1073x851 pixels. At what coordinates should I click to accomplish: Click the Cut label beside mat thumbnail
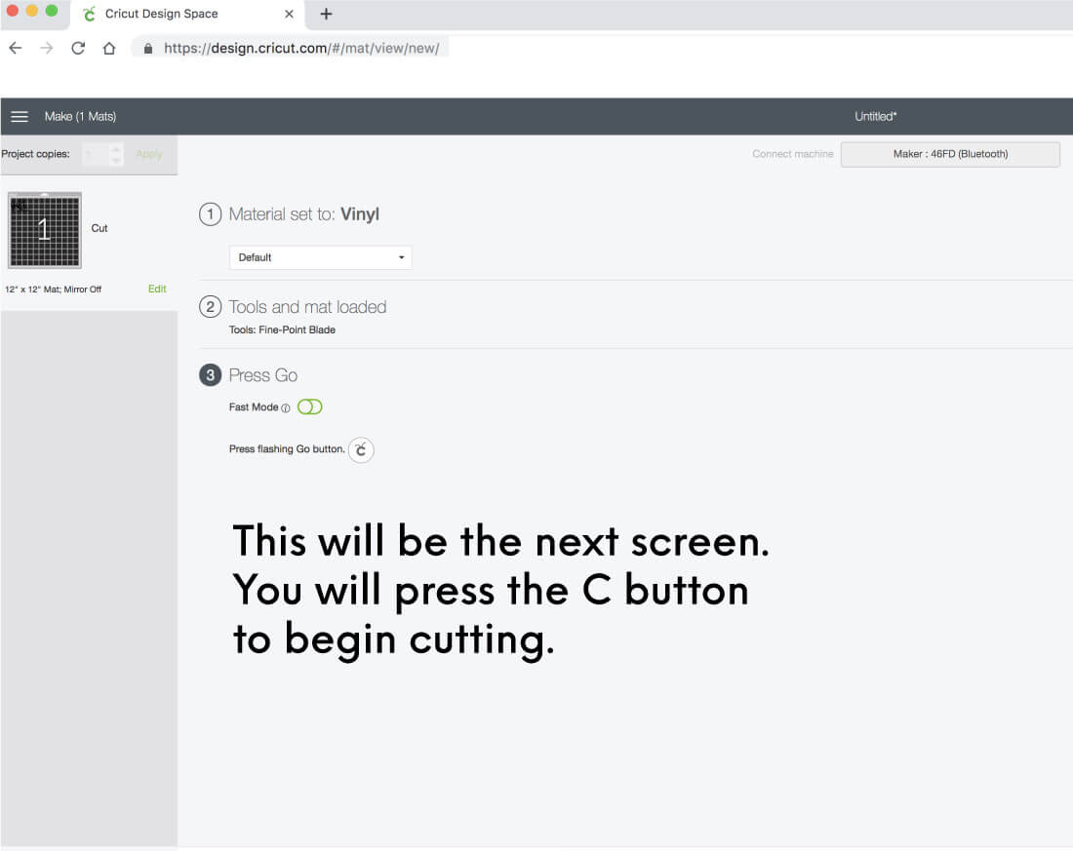99,228
